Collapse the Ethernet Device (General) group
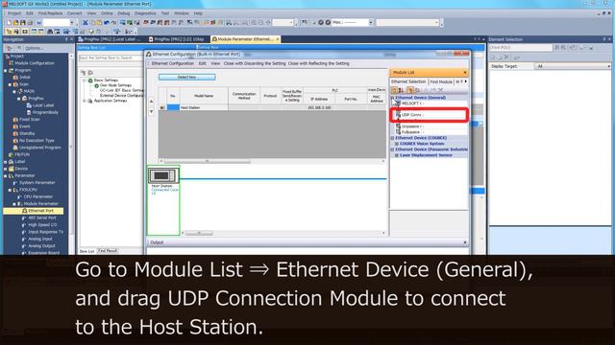Image resolution: width=615 pixels, height=345 pixels. point(392,98)
